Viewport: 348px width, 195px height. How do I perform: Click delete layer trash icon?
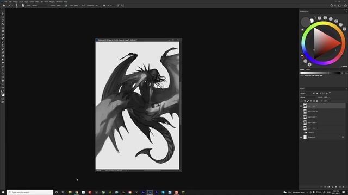pyautogui.click(x=343, y=187)
